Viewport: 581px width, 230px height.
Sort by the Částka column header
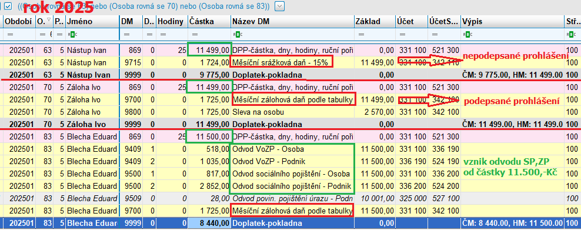pyautogui.click(x=209, y=22)
